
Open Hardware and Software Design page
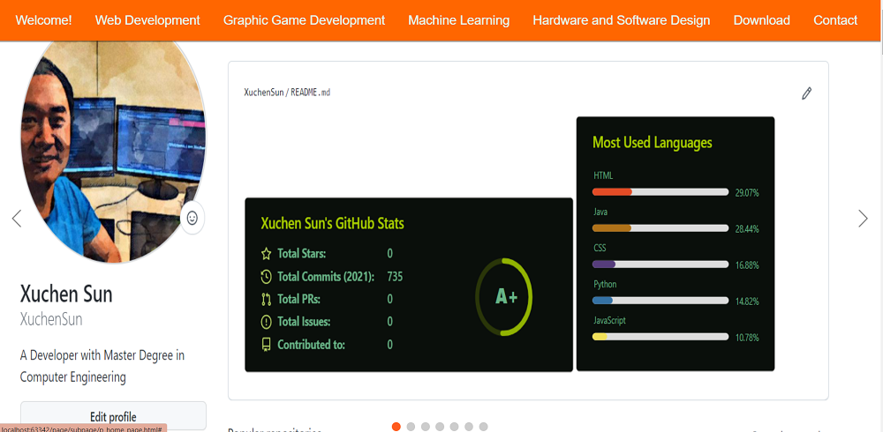(x=621, y=20)
